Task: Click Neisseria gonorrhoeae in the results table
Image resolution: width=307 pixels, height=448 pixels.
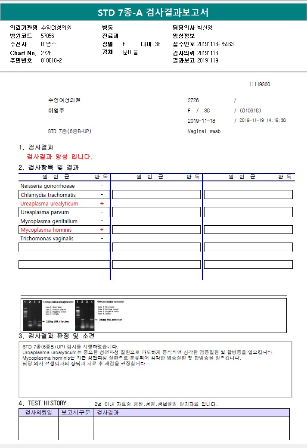Action: (x=47, y=186)
